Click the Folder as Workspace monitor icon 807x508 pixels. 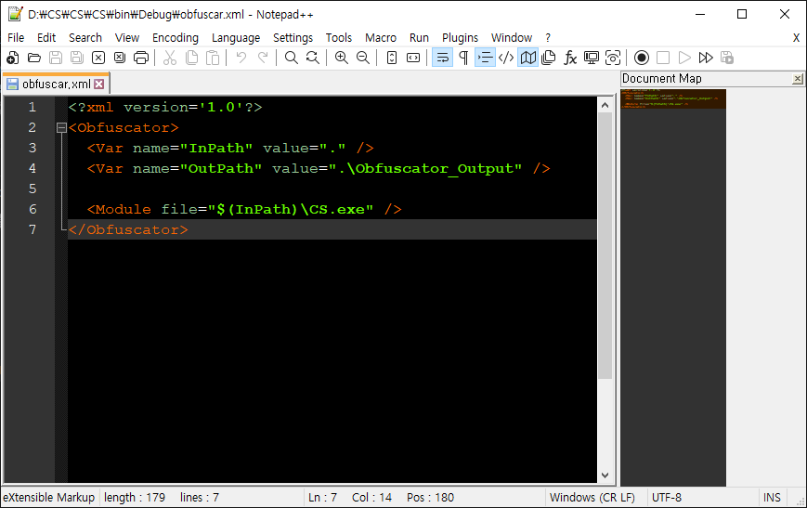click(592, 58)
